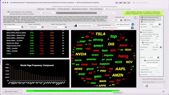
Task: Click the Analyze & Mine Text icon
Action: click(146, 86)
